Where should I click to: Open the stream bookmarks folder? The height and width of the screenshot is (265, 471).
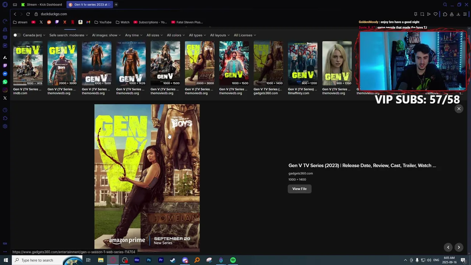20,22
